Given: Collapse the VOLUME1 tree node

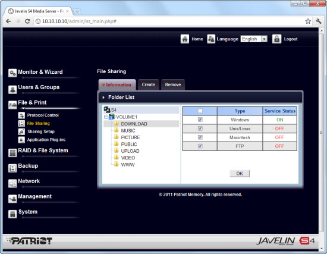Looking at the screenshot, I should 106,117.
